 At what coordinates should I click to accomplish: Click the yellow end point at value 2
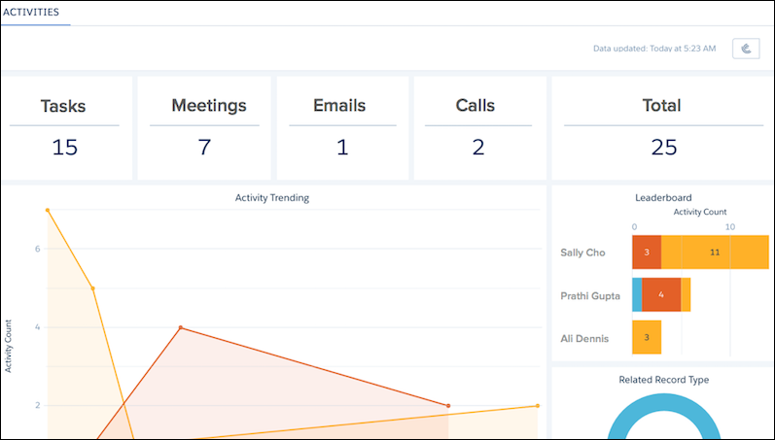[x=538, y=406]
